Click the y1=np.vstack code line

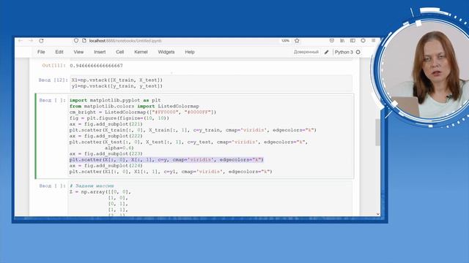coord(117,86)
